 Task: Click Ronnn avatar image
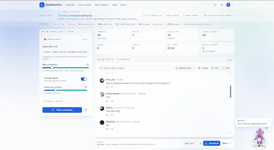point(102,108)
